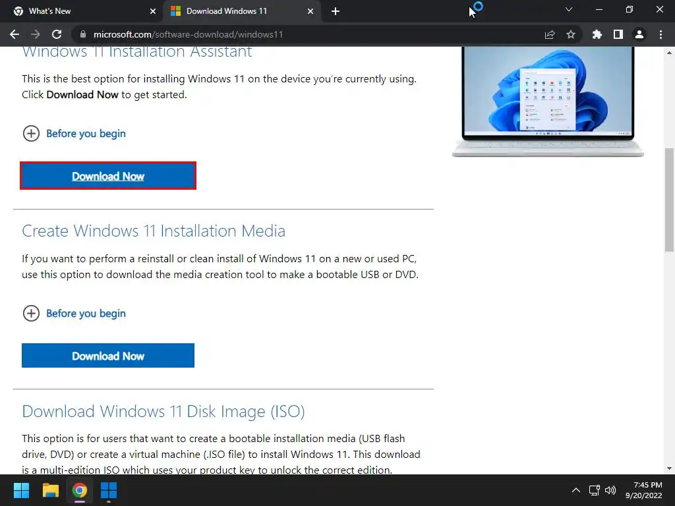The image size is (675, 506).
Task: Download Now for Installation Media
Action: [x=108, y=355]
